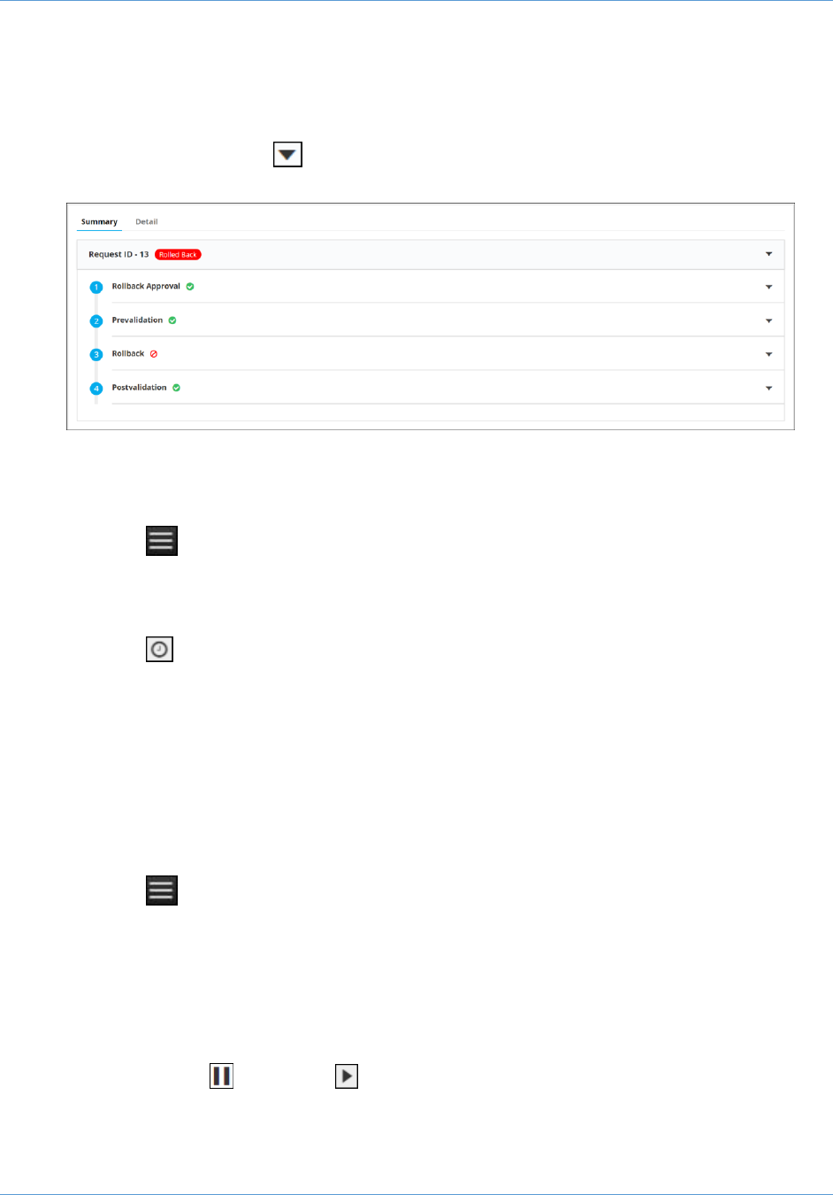Click the hamburger menu icon above the clock

pos(162,541)
